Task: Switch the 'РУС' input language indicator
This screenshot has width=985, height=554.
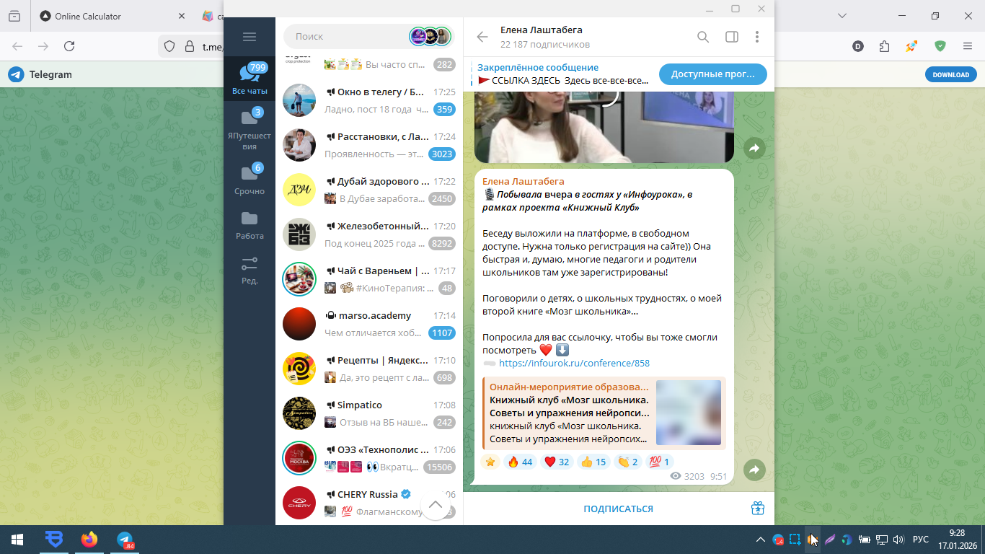Action: [921, 540]
